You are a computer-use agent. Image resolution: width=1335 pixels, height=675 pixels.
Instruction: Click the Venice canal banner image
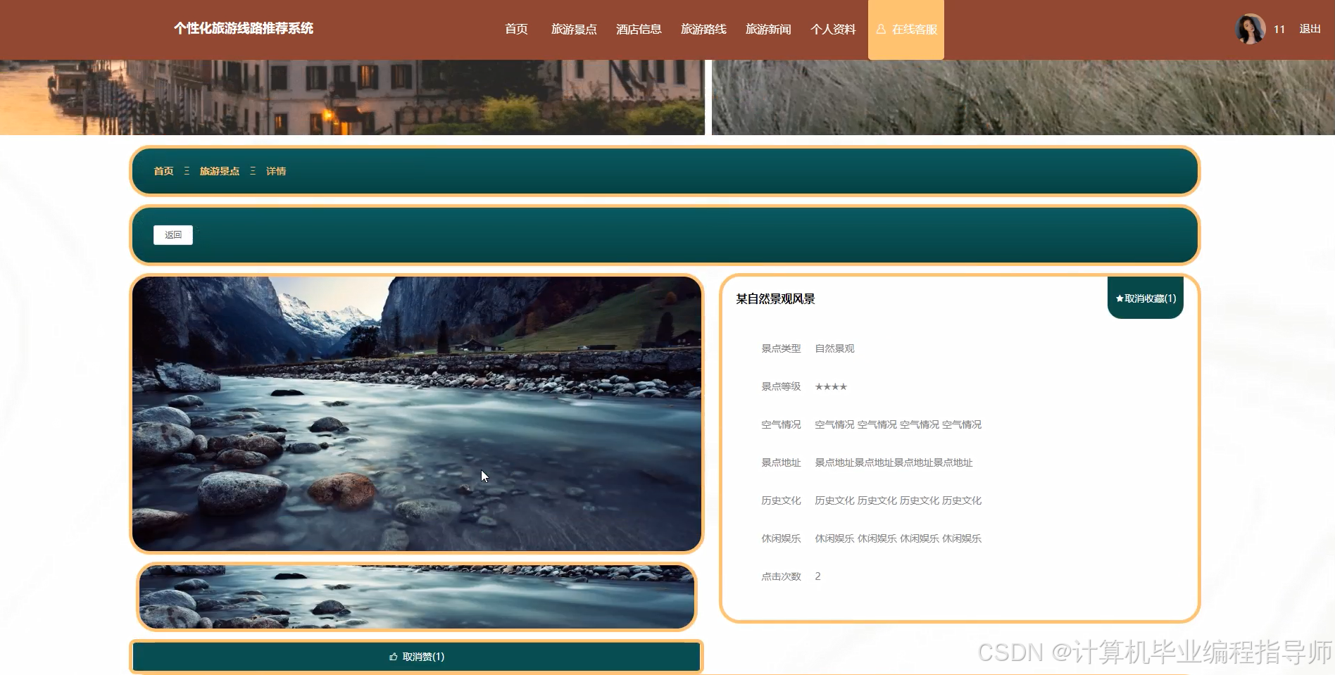[x=352, y=97]
